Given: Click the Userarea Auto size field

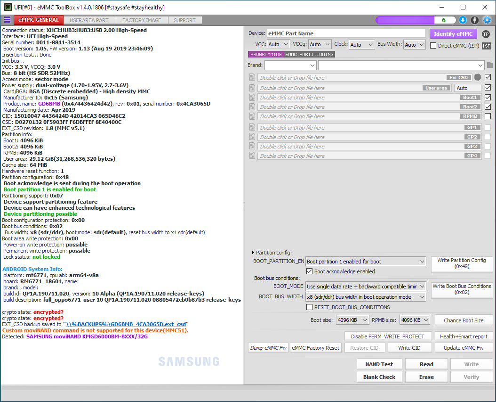Looking at the screenshot, I should click(468, 88).
